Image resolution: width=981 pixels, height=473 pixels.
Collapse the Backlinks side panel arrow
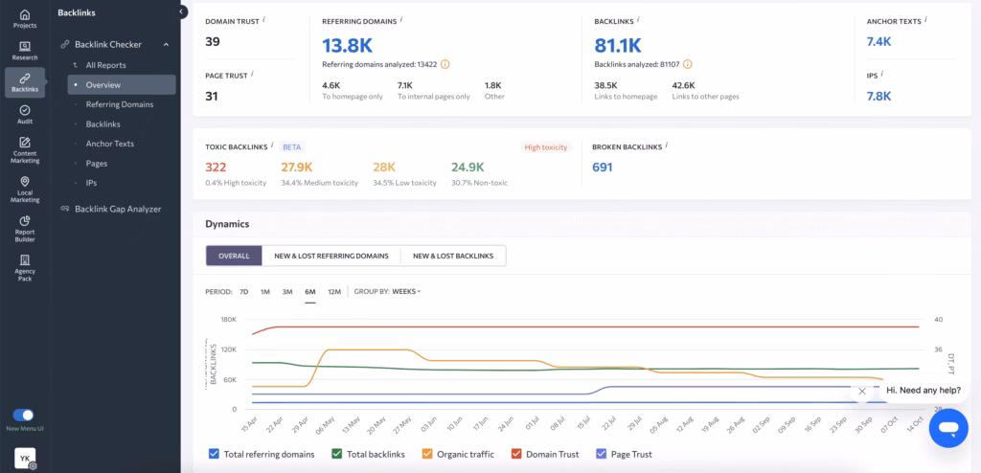pyautogui.click(x=183, y=12)
